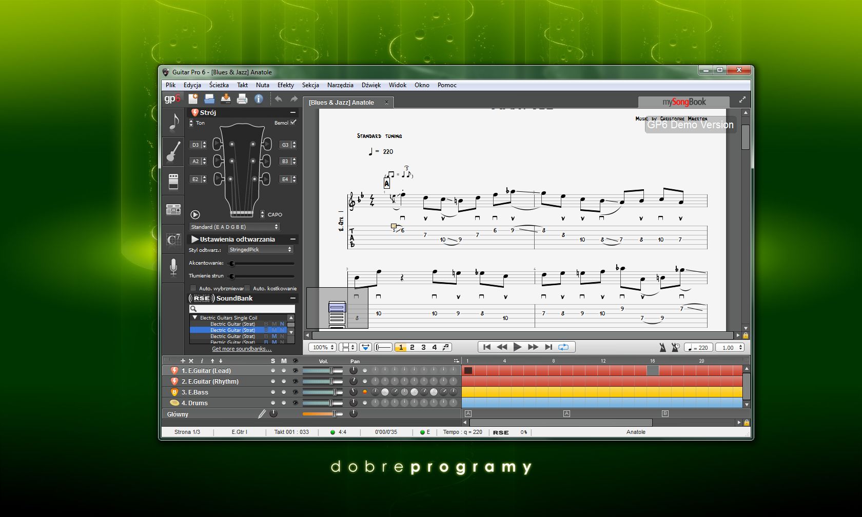
Task: Select voice 2
Action: [412, 347]
